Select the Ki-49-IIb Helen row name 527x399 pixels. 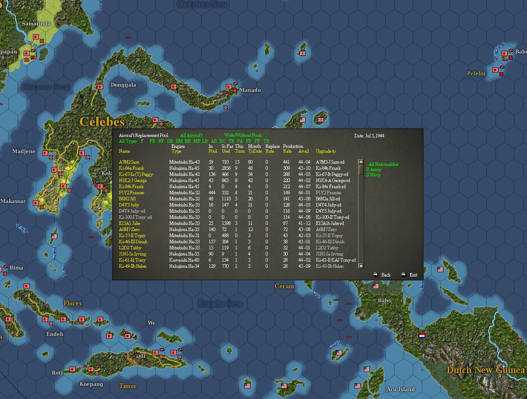(133, 266)
